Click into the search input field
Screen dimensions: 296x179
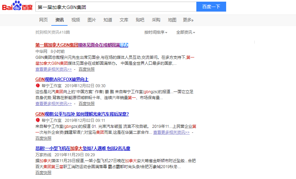(115, 7)
